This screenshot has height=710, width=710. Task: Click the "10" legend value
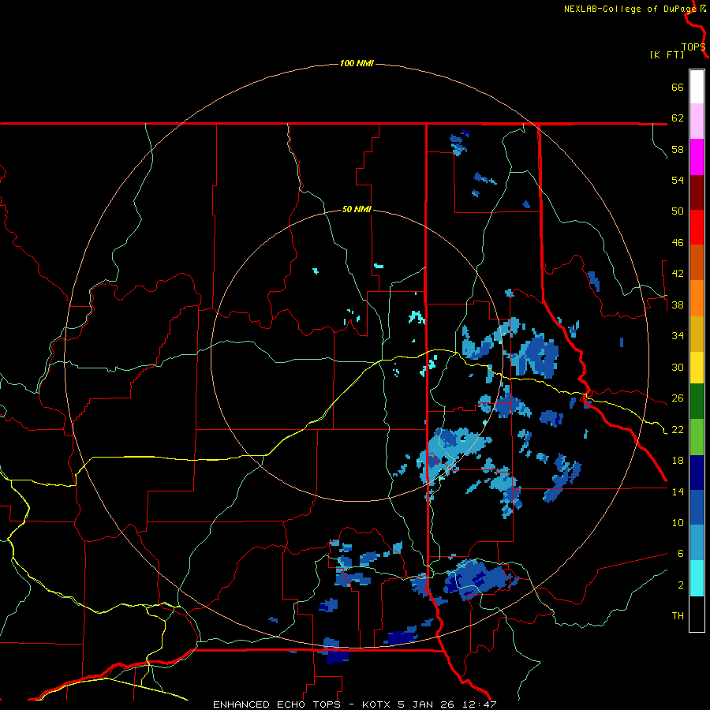point(678,522)
